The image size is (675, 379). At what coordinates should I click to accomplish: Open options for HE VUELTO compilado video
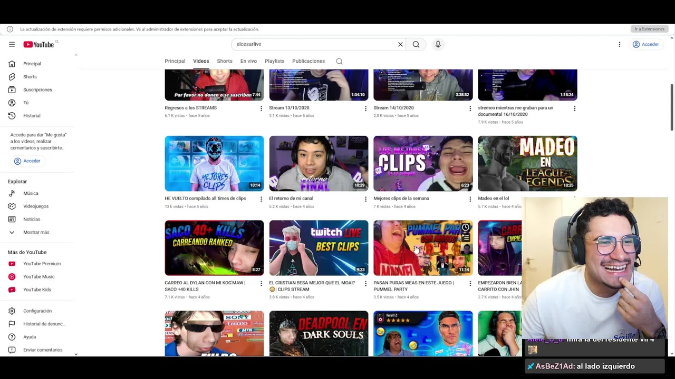[x=261, y=199]
